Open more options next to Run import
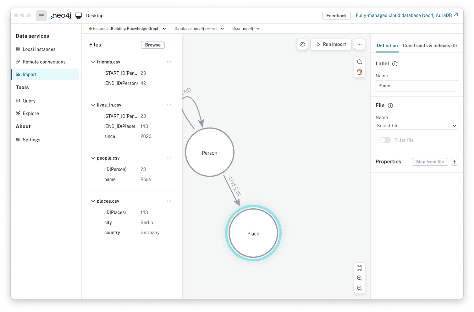 coord(360,44)
